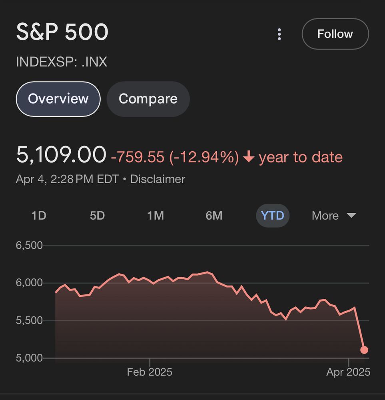Click the Follow button

click(335, 34)
